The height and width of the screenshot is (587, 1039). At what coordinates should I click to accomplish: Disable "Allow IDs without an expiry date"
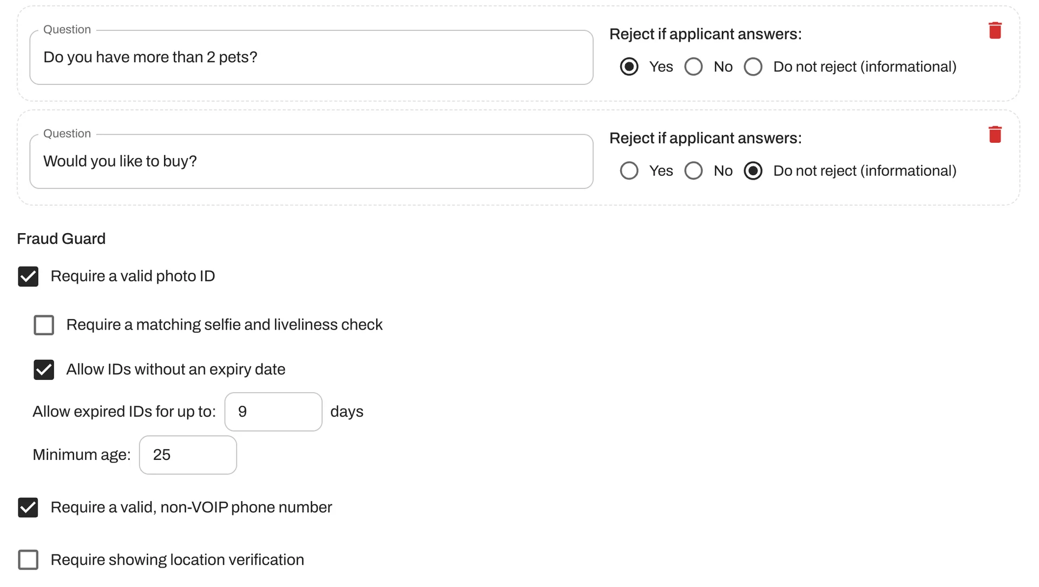coord(44,370)
